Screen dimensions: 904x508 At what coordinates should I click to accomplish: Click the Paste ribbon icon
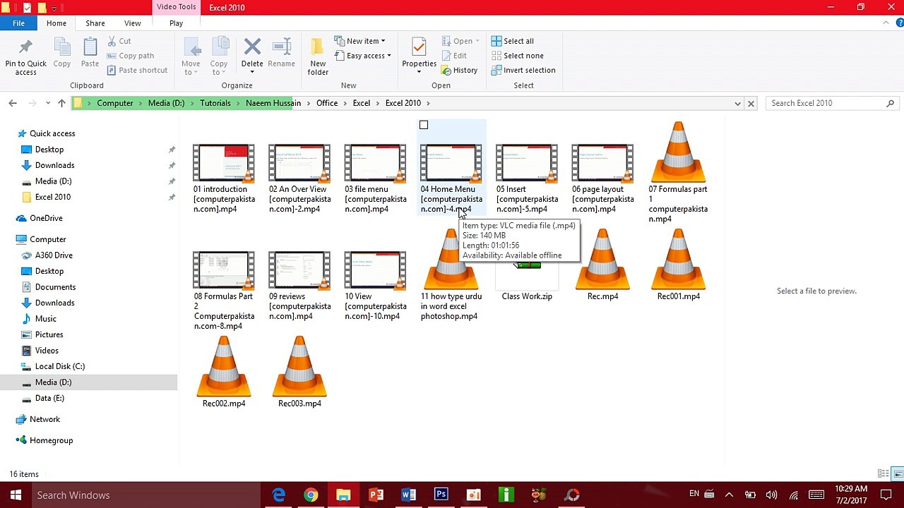coord(90,53)
